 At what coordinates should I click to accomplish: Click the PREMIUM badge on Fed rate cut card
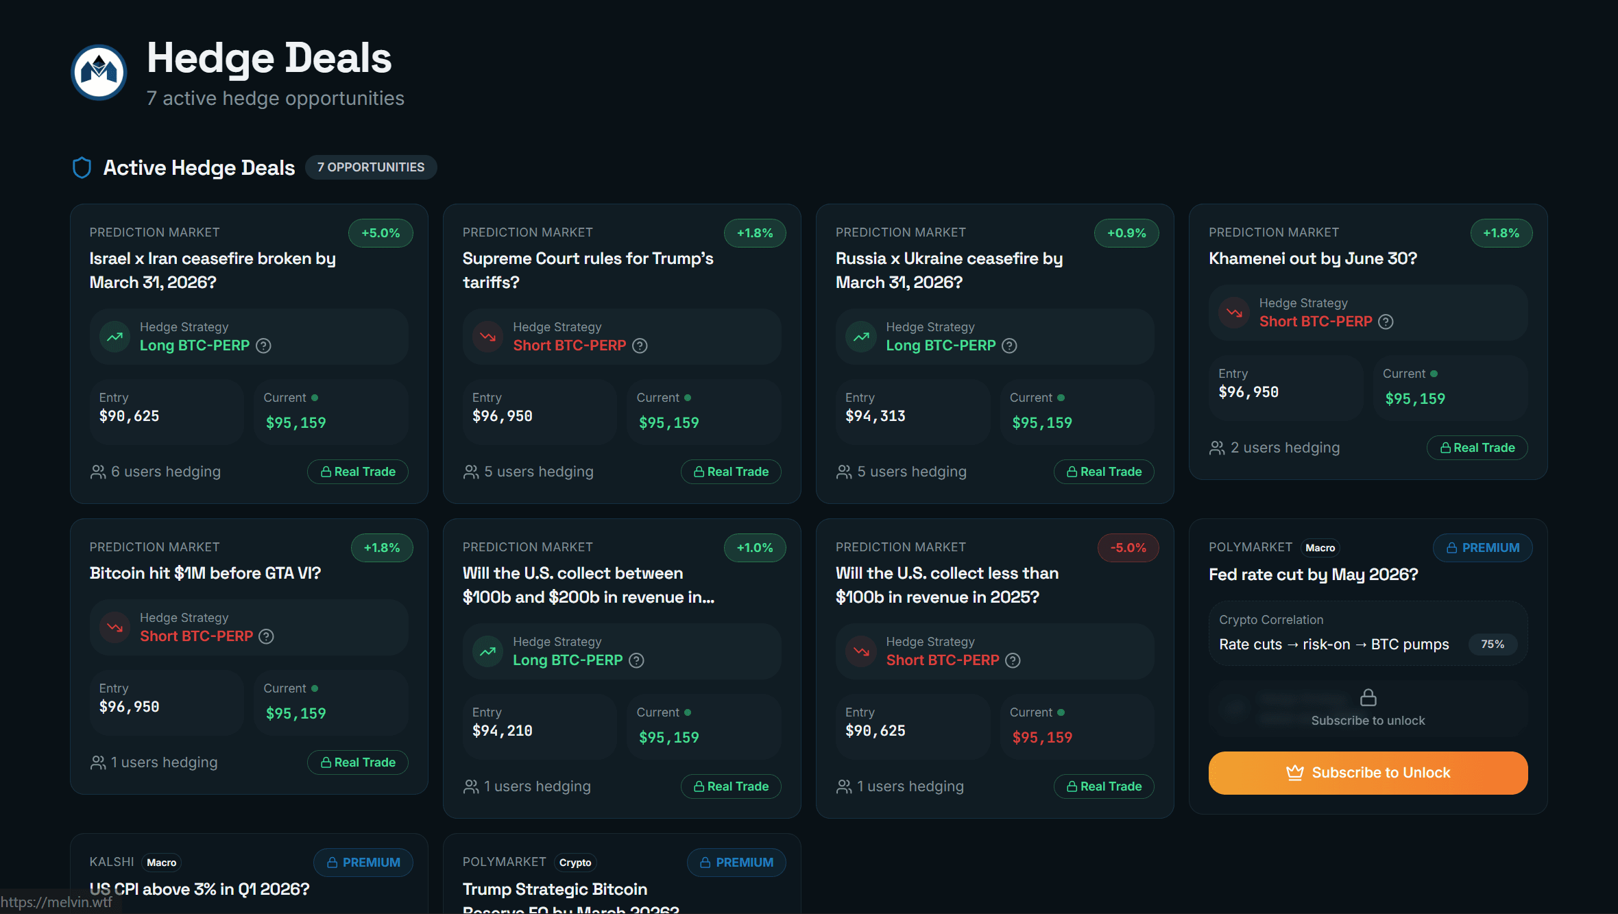click(x=1482, y=548)
